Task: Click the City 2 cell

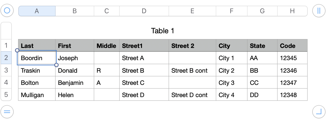Action: pos(232,70)
